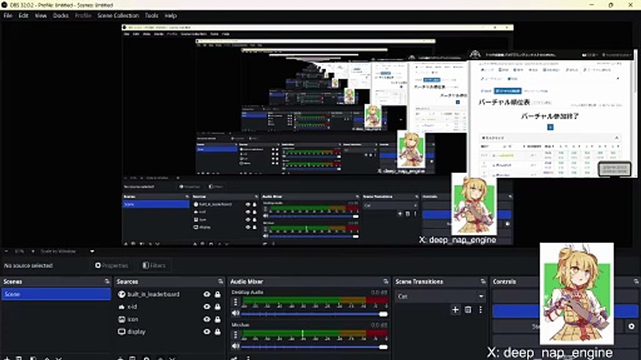This screenshot has width=641, height=360.
Task: Toggle visibility of the icon source
Action: pos(207,319)
